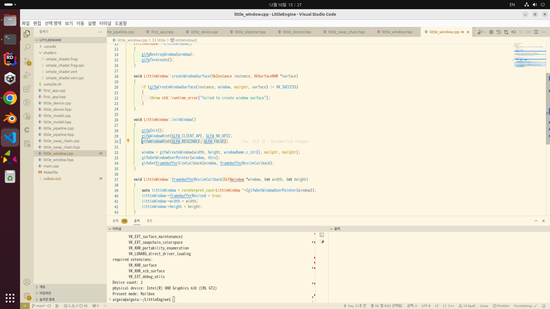This screenshot has height=309, width=550.
Task: Click the remote window indicator in status bar
Action: coord(25,306)
